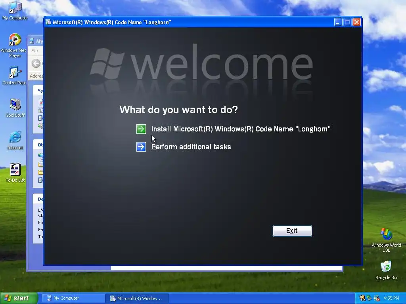Screen dimensions: 406x304
Task: Click the Exit button in Longhorn setup
Action: click(x=292, y=231)
